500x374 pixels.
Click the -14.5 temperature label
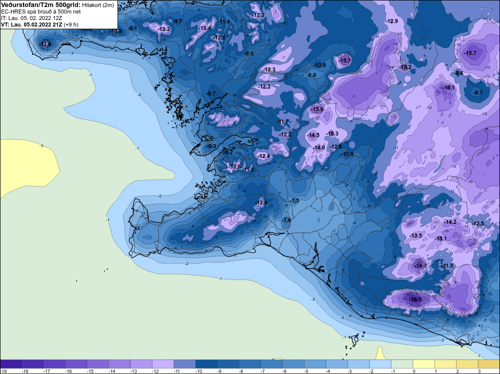pos(313,135)
